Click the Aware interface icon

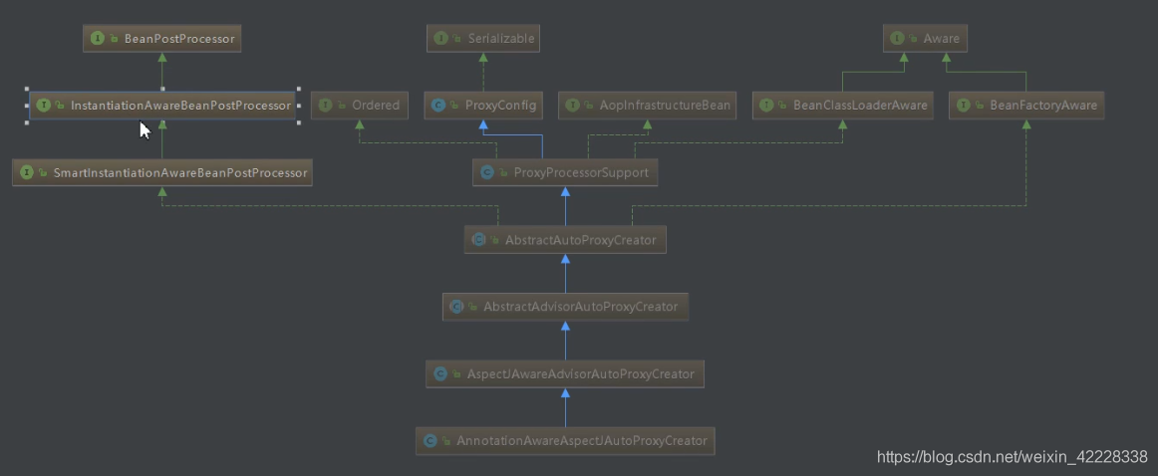pyautogui.click(x=897, y=39)
